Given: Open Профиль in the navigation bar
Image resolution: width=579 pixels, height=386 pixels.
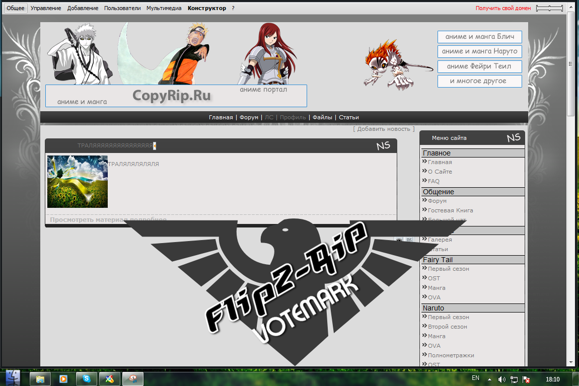Looking at the screenshot, I should [x=293, y=117].
